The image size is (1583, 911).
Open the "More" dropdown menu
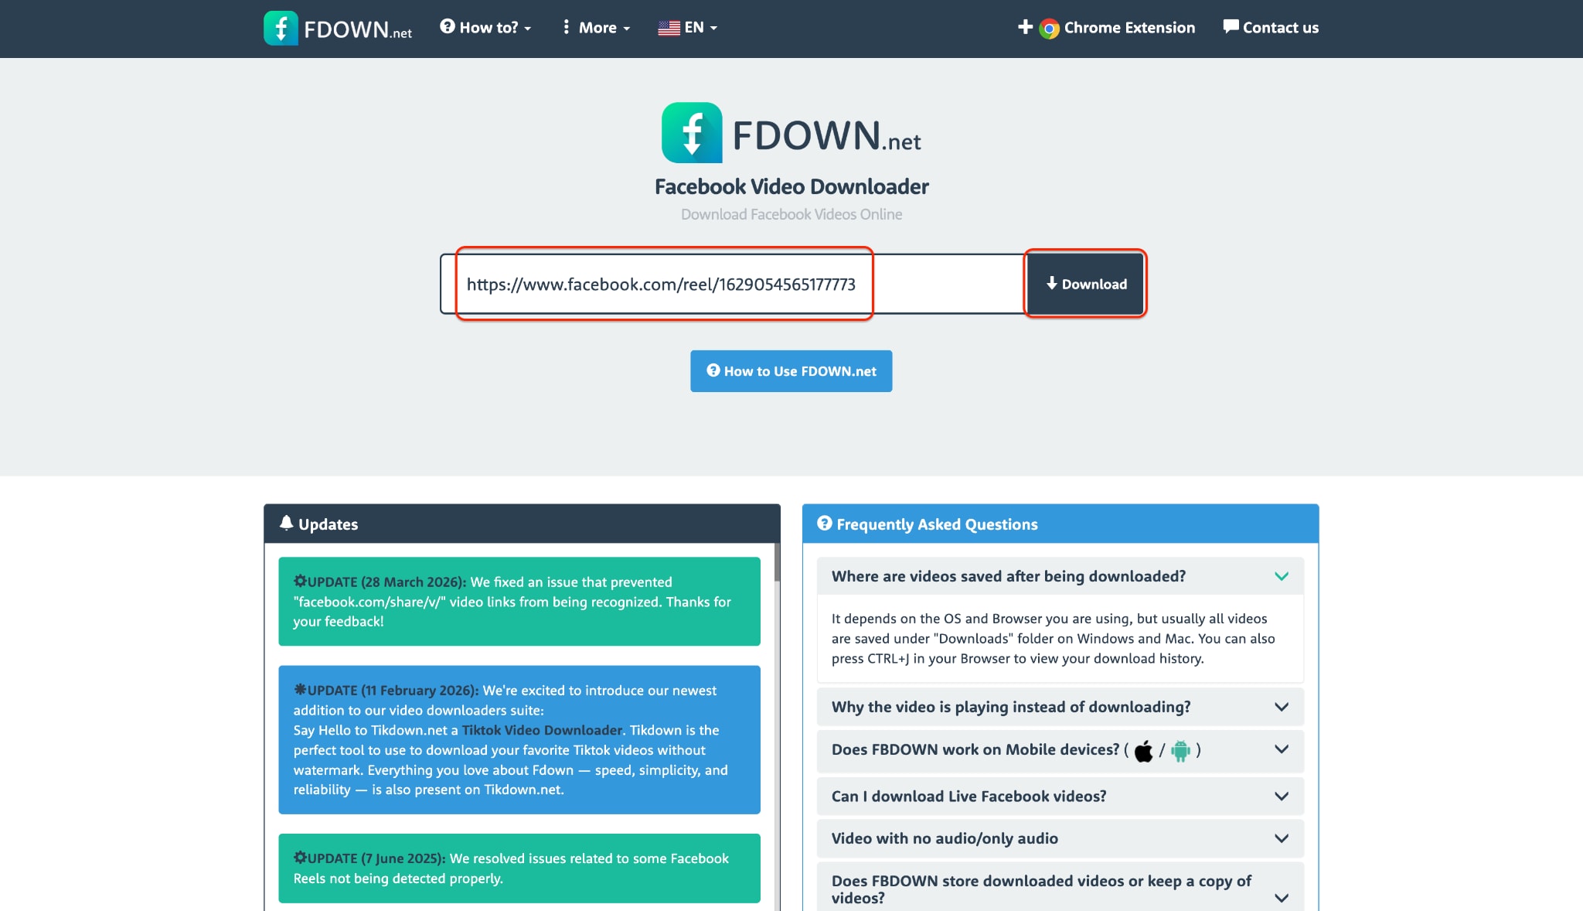(x=596, y=28)
